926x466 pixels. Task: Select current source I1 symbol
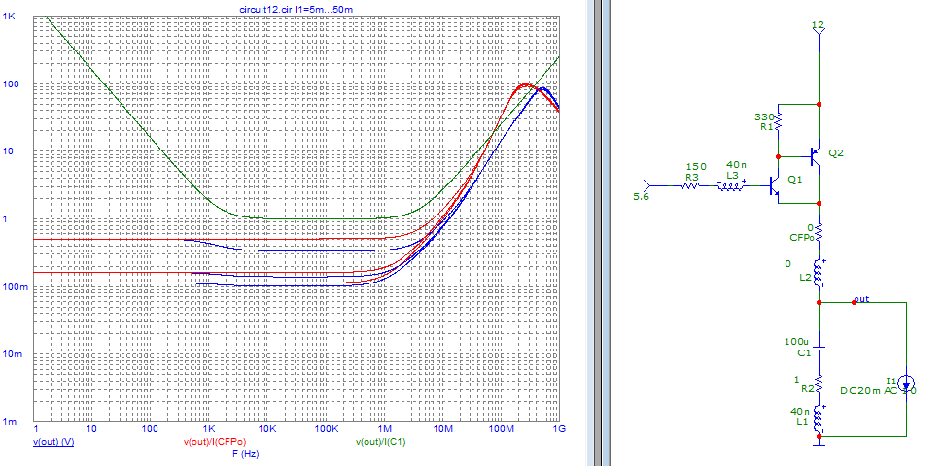[906, 383]
